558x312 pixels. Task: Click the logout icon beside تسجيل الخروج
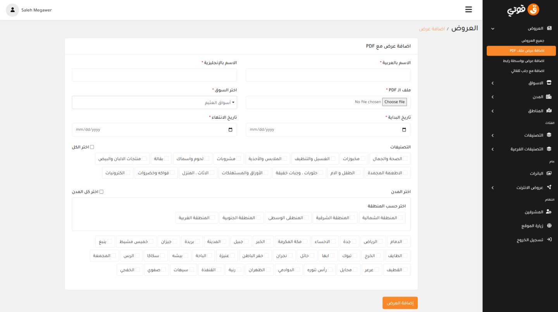[549, 240]
